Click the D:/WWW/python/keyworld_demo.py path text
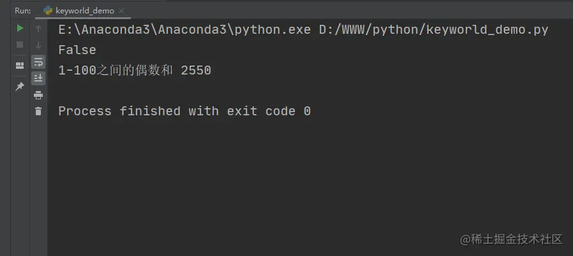573x256 pixels. (434, 30)
